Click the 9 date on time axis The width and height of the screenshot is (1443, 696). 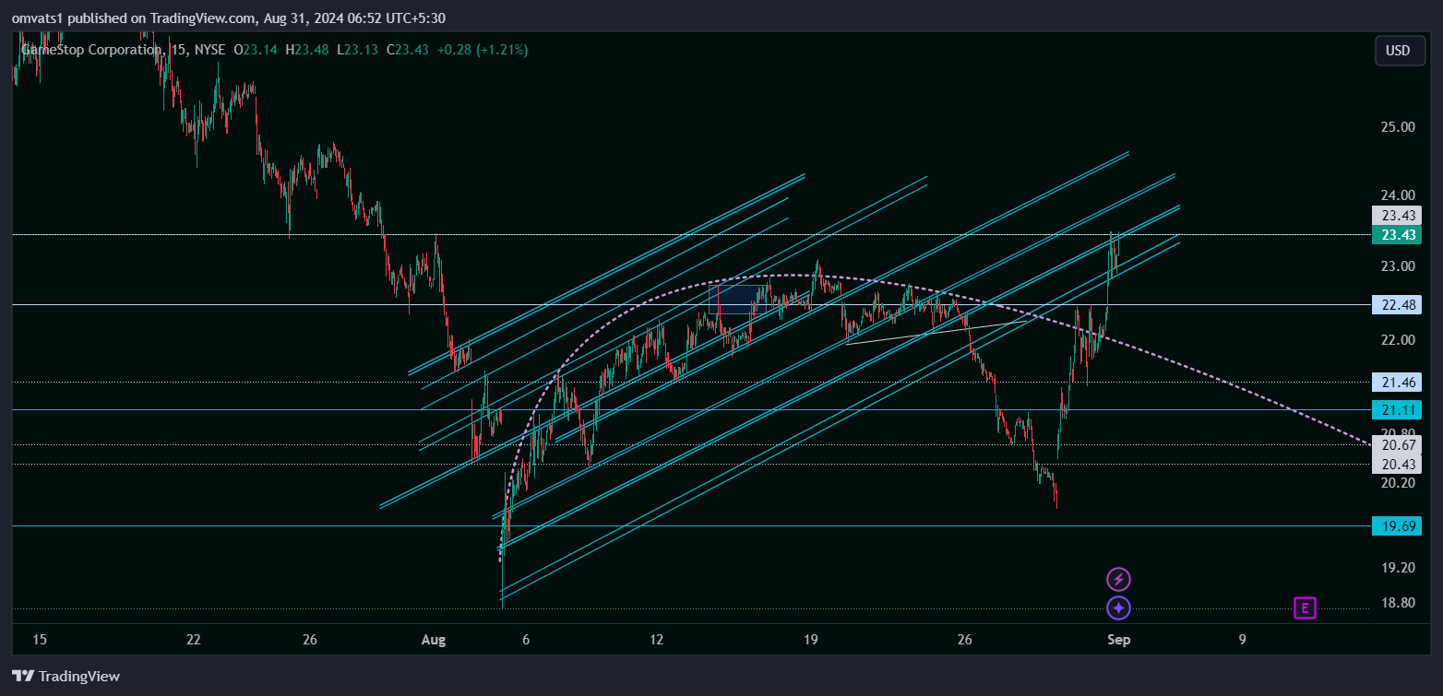pyautogui.click(x=1243, y=639)
